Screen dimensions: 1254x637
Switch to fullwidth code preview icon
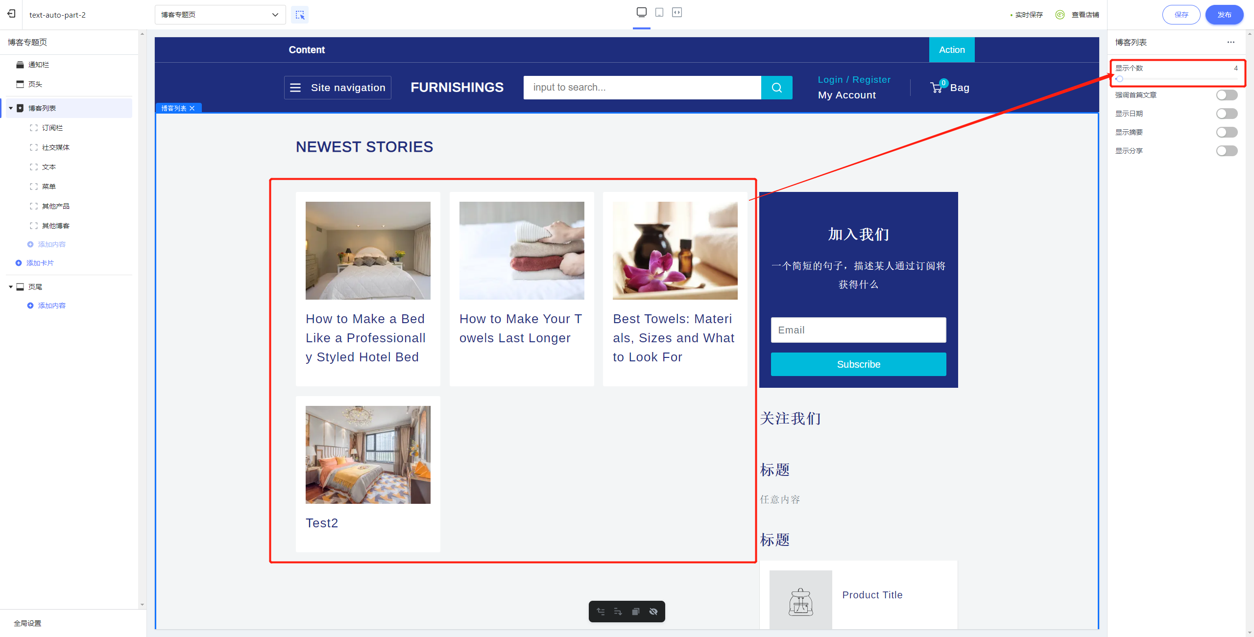tap(677, 12)
